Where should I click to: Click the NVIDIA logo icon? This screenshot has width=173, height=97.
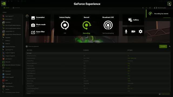pos(4,4)
